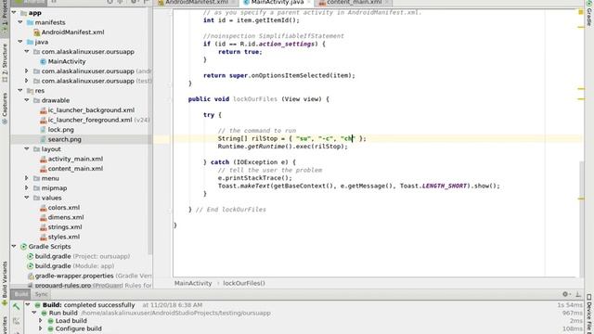Collapse Gradle Scripts node
This screenshot has height=334, width=594.
pos(14,247)
